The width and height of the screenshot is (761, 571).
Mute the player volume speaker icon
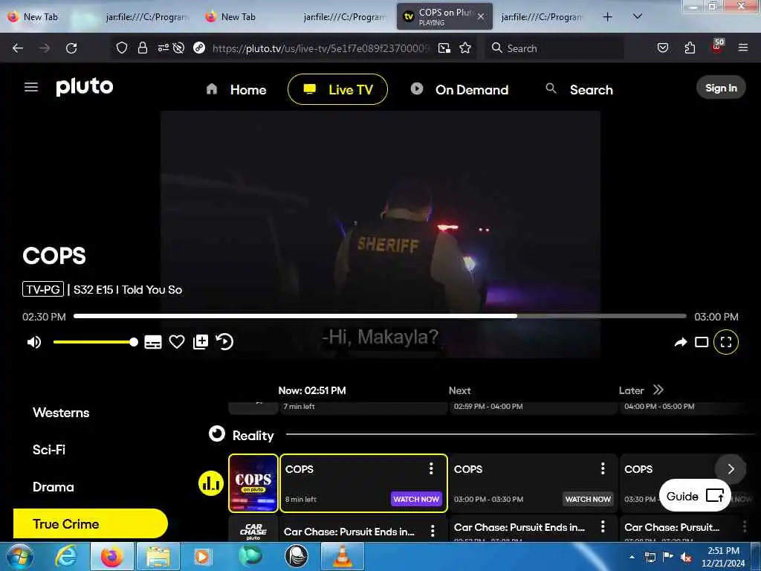pos(34,342)
